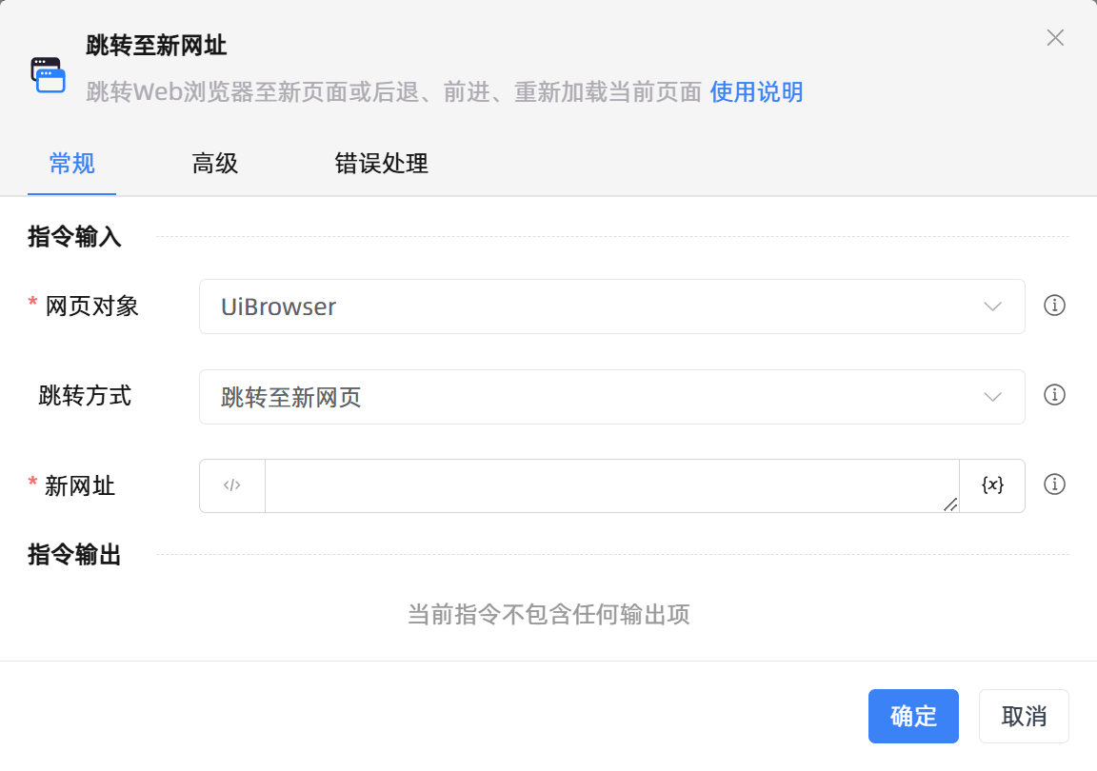Click the chevron arrow in the 网页对象 field
The height and width of the screenshot is (771, 1097).
coord(992,306)
